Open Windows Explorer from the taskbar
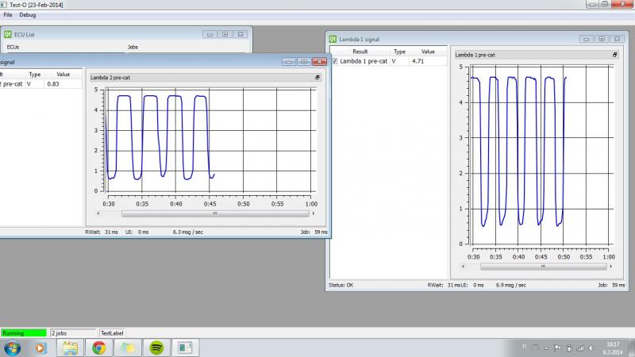Viewport: 635px width, 357px height. (70, 347)
